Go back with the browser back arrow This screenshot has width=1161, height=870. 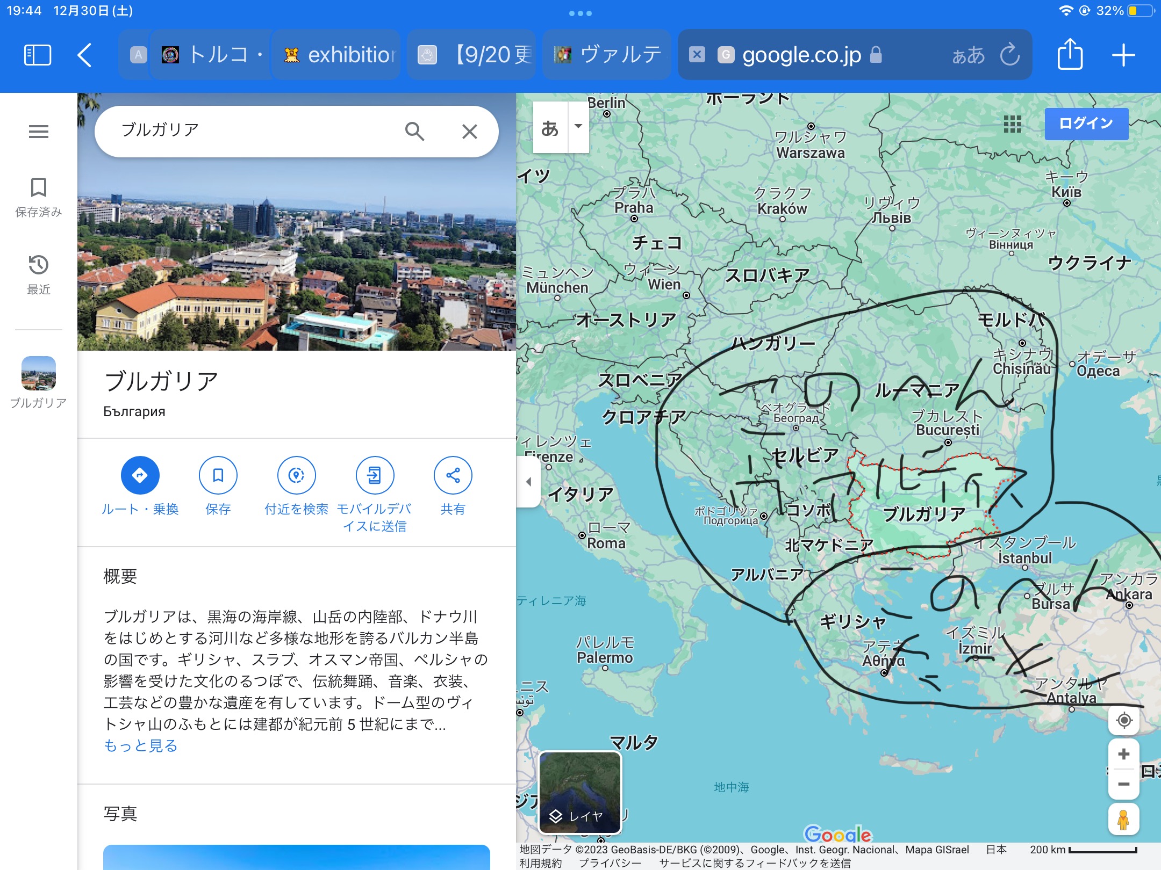point(84,55)
